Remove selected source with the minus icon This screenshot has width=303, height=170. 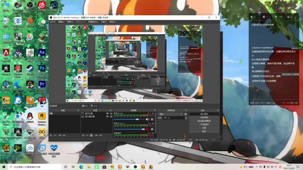coord(87,136)
